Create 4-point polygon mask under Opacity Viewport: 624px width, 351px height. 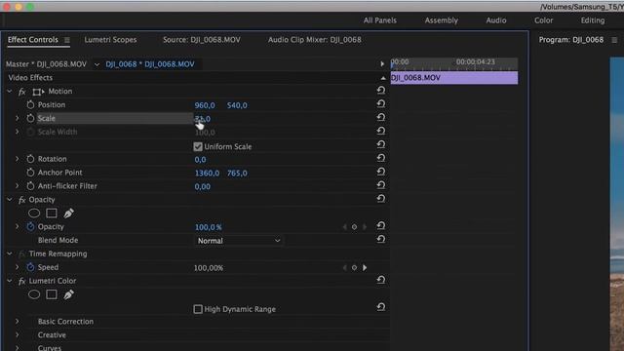(x=52, y=214)
